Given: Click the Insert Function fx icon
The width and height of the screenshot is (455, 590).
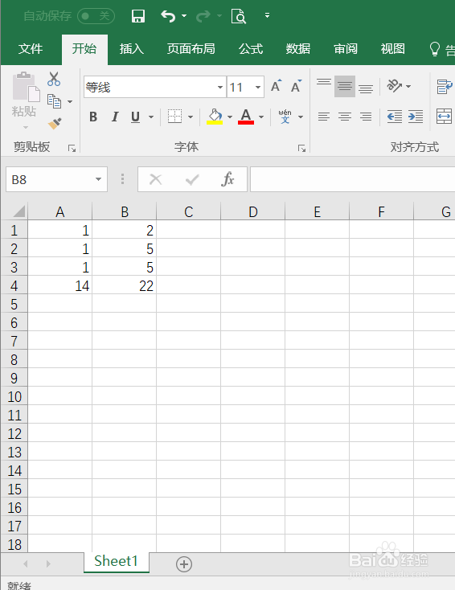Looking at the screenshot, I should coord(227,179).
